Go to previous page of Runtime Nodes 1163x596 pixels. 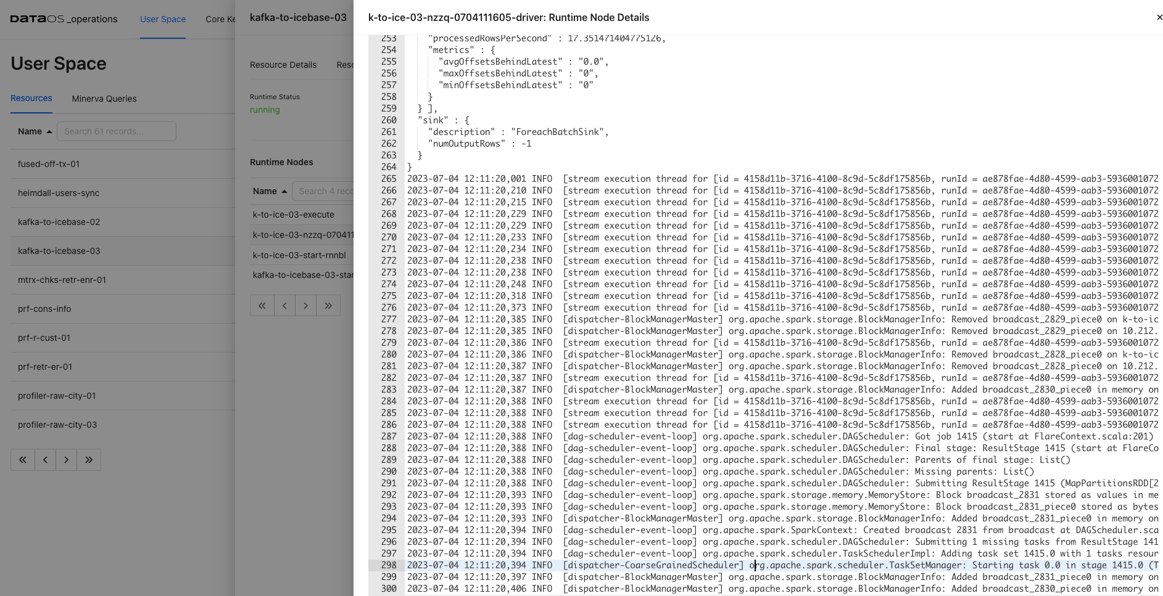pos(284,306)
